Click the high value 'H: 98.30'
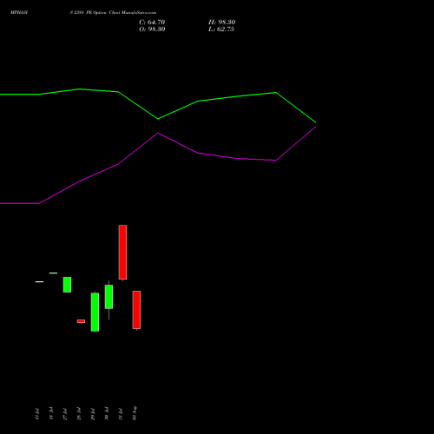This screenshot has width=434, height=434. pyautogui.click(x=221, y=23)
